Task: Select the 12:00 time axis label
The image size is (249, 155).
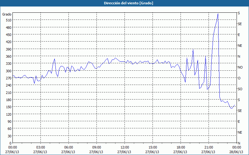Action: click(x=125, y=148)
